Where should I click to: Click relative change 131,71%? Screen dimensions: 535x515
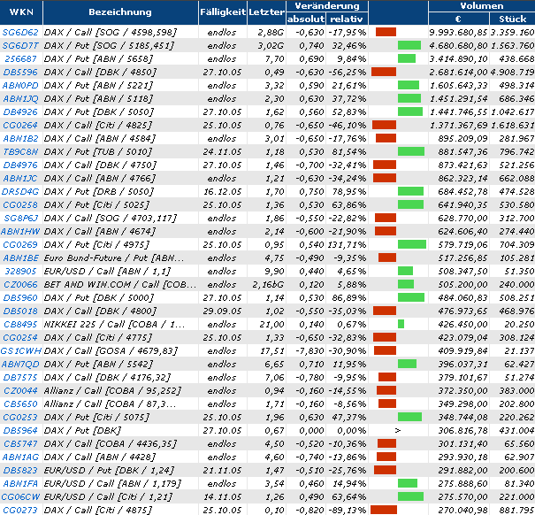click(347, 244)
